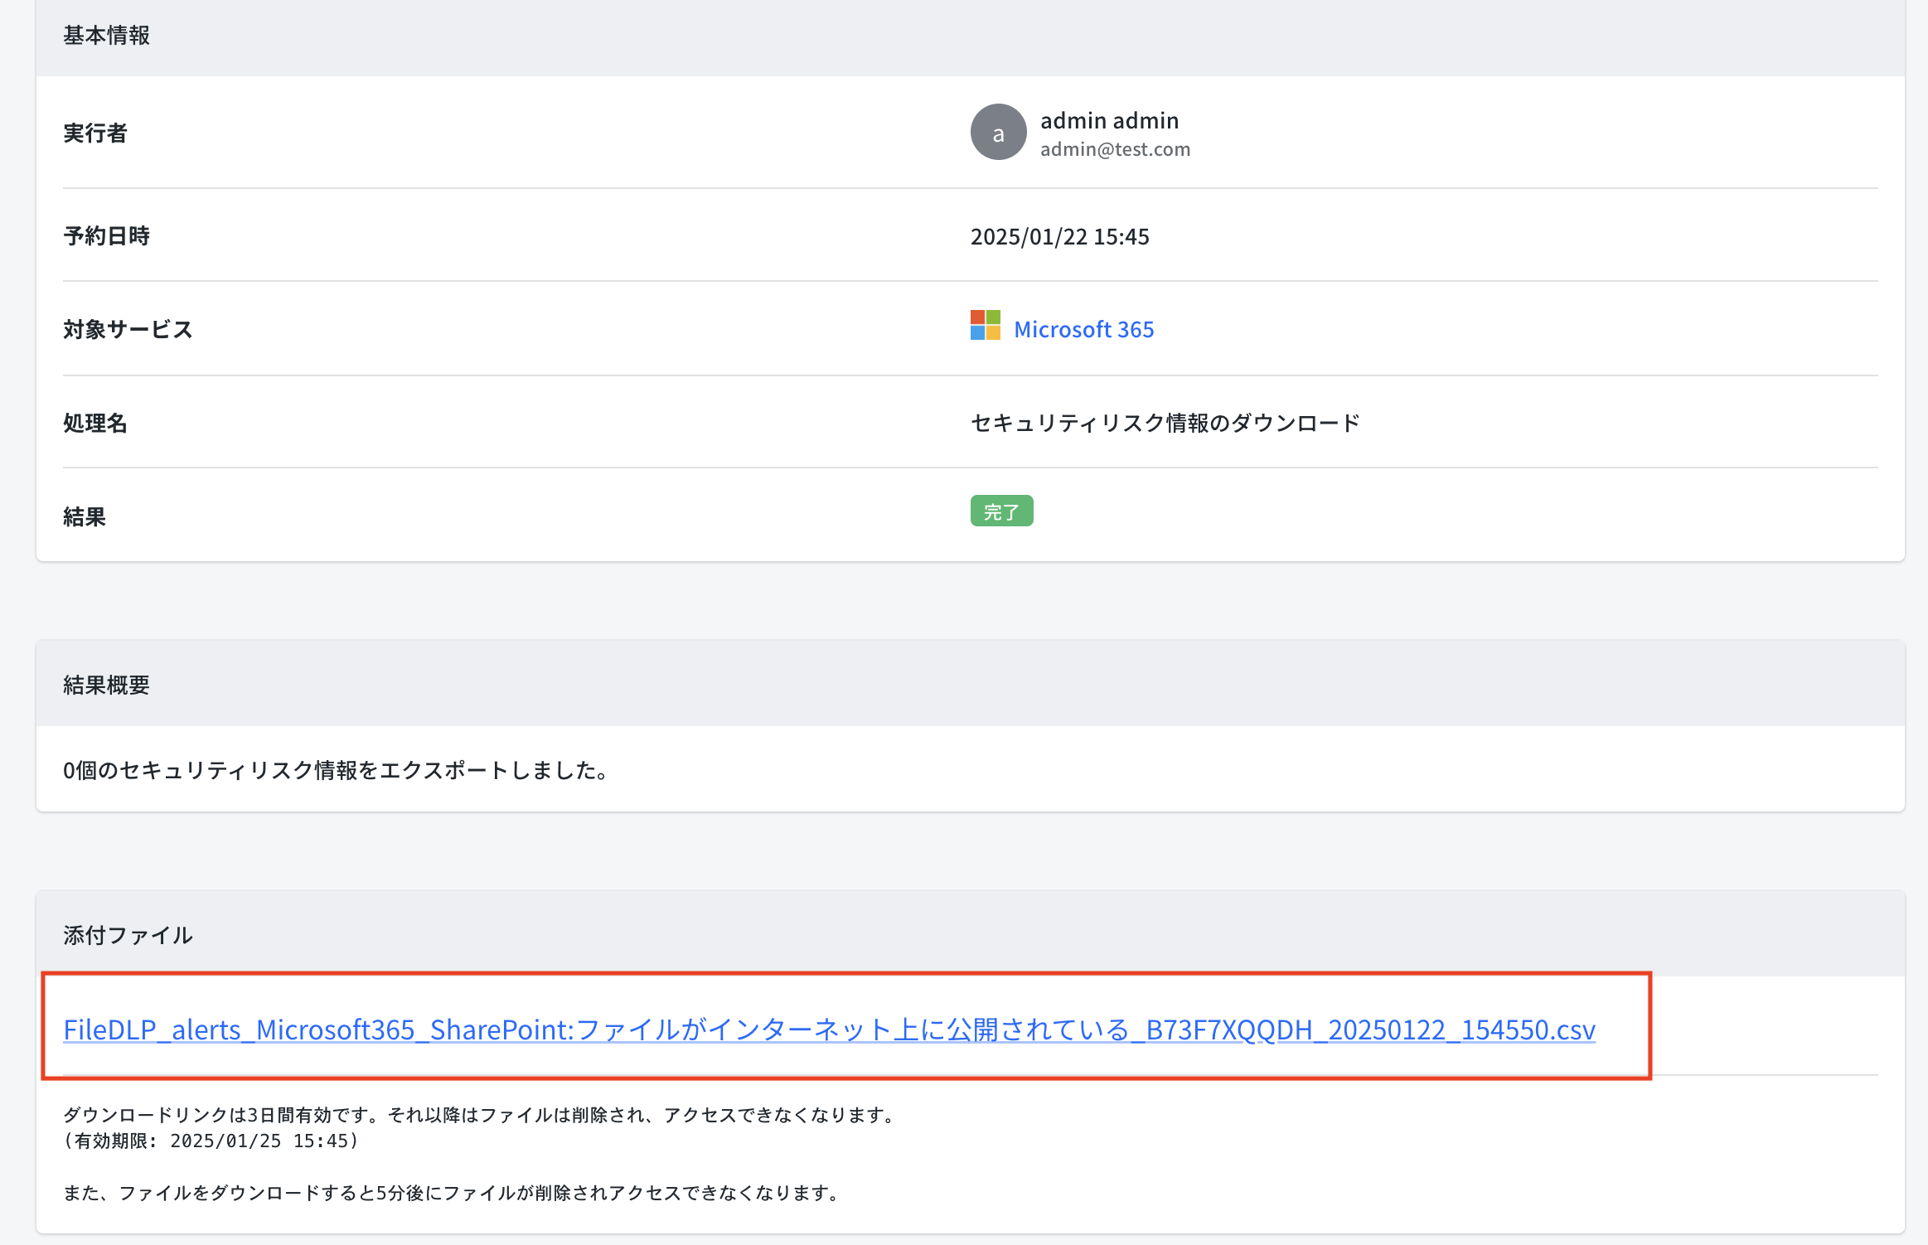This screenshot has height=1245, width=1928.
Task: Select the admin admin user name
Action: pyautogui.click(x=1109, y=120)
